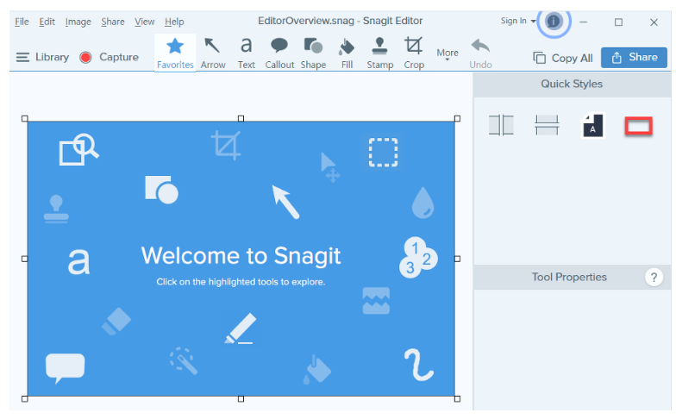Screen dimensions: 676x419
Task: Apply the vertical cut-out quick style
Action: 501,125
